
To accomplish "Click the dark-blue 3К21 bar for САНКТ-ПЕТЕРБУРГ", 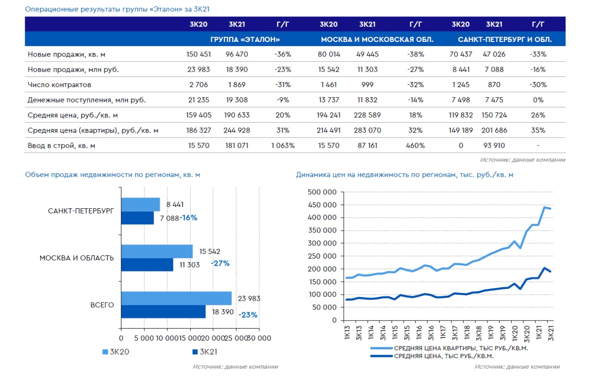I will click(138, 218).
